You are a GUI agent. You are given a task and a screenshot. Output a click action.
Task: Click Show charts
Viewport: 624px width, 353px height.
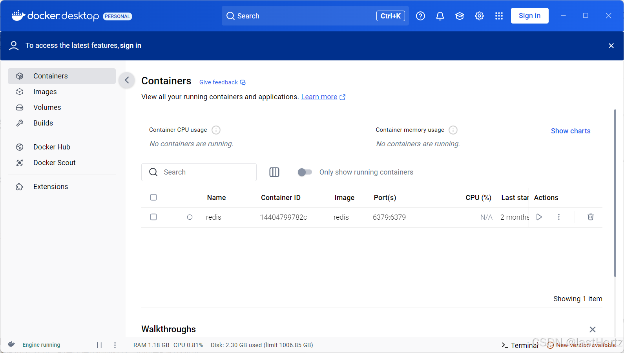click(x=571, y=131)
